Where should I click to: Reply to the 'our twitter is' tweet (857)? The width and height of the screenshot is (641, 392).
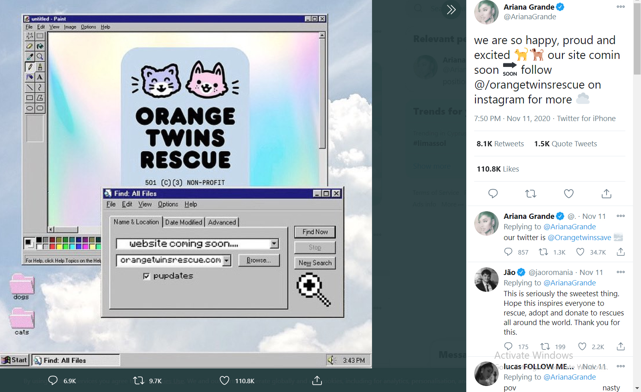pos(508,252)
